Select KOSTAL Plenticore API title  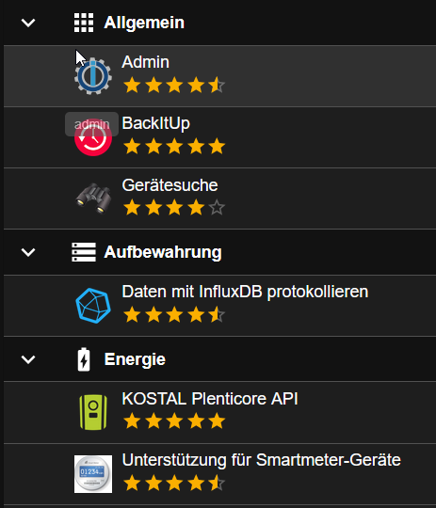click(210, 399)
